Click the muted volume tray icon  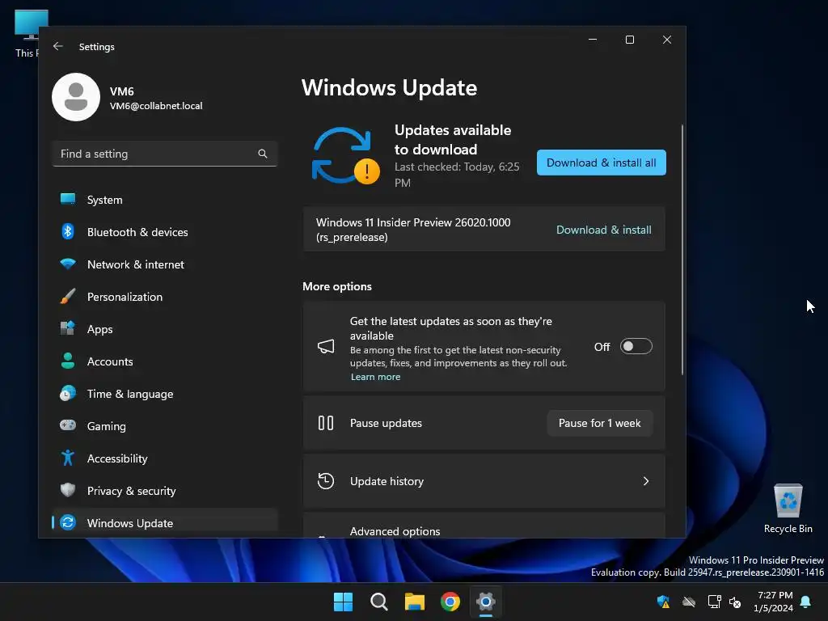[735, 602]
